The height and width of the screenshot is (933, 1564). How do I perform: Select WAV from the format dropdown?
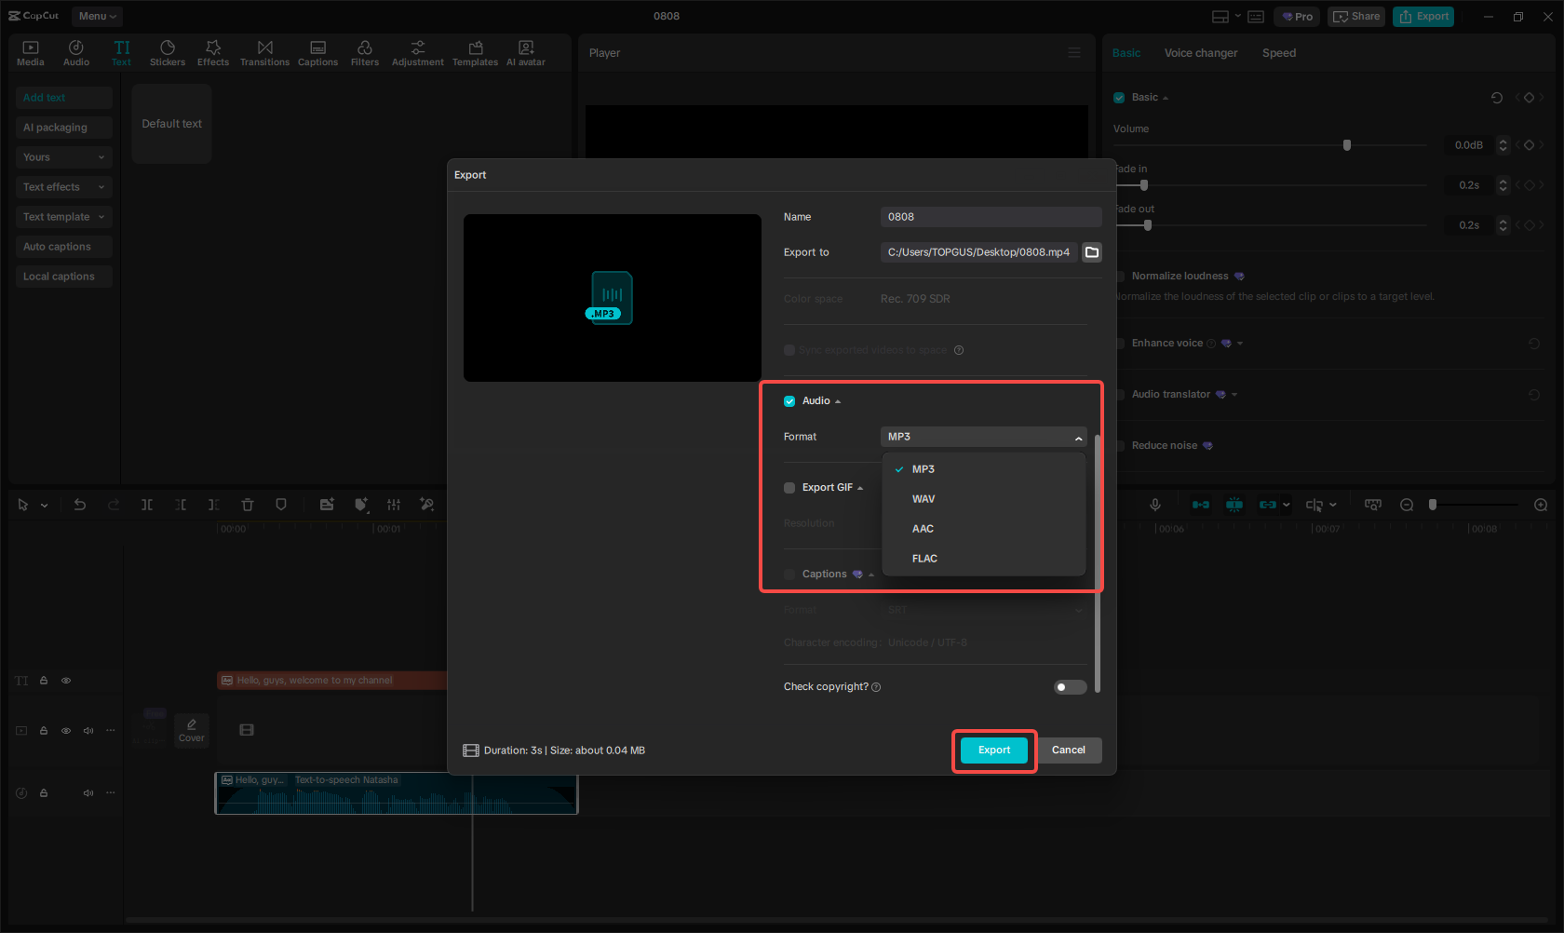(x=923, y=498)
